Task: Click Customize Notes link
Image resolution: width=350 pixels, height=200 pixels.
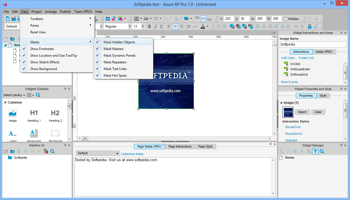Action: 133,154
